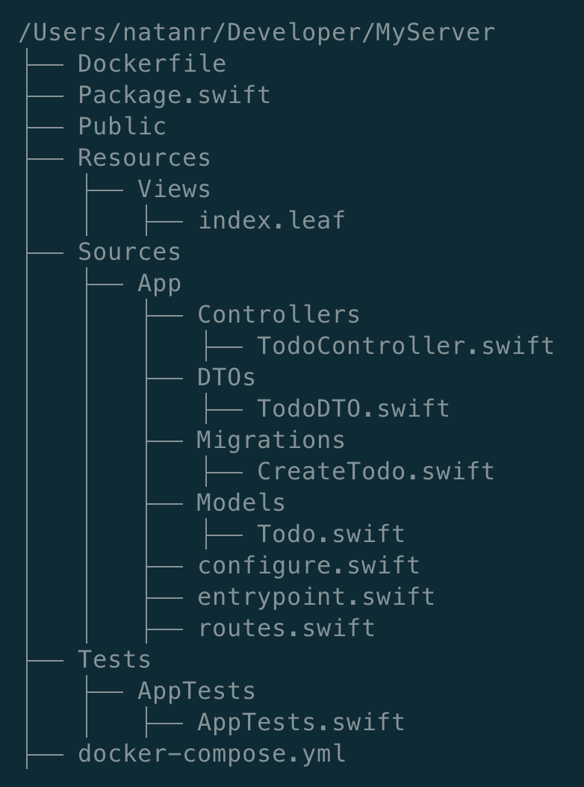Select the DTOs folder

tap(226, 378)
